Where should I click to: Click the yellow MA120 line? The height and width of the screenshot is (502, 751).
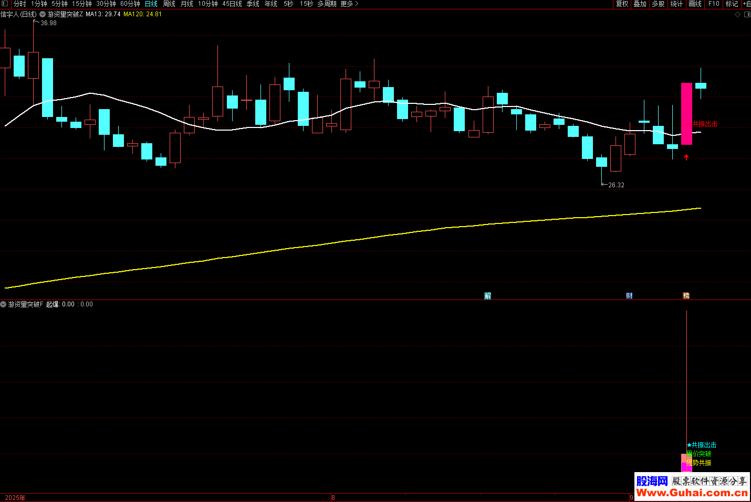[353, 240]
